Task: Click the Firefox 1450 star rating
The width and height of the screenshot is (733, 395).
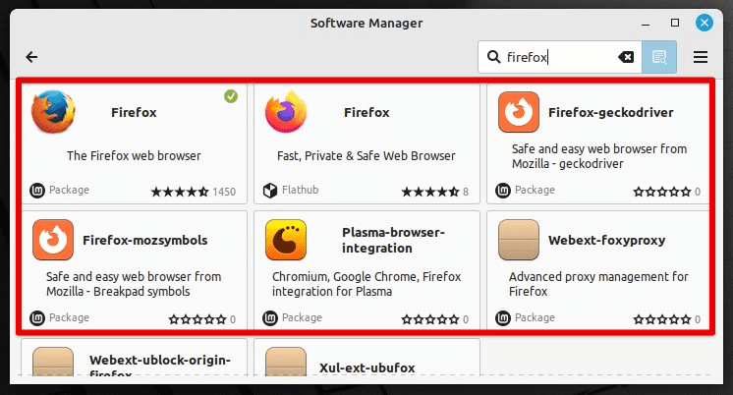Action: click(193, 192)
